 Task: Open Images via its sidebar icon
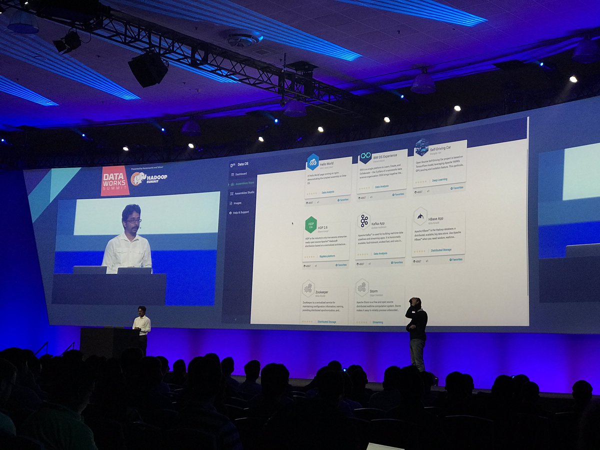click(230, 203)
